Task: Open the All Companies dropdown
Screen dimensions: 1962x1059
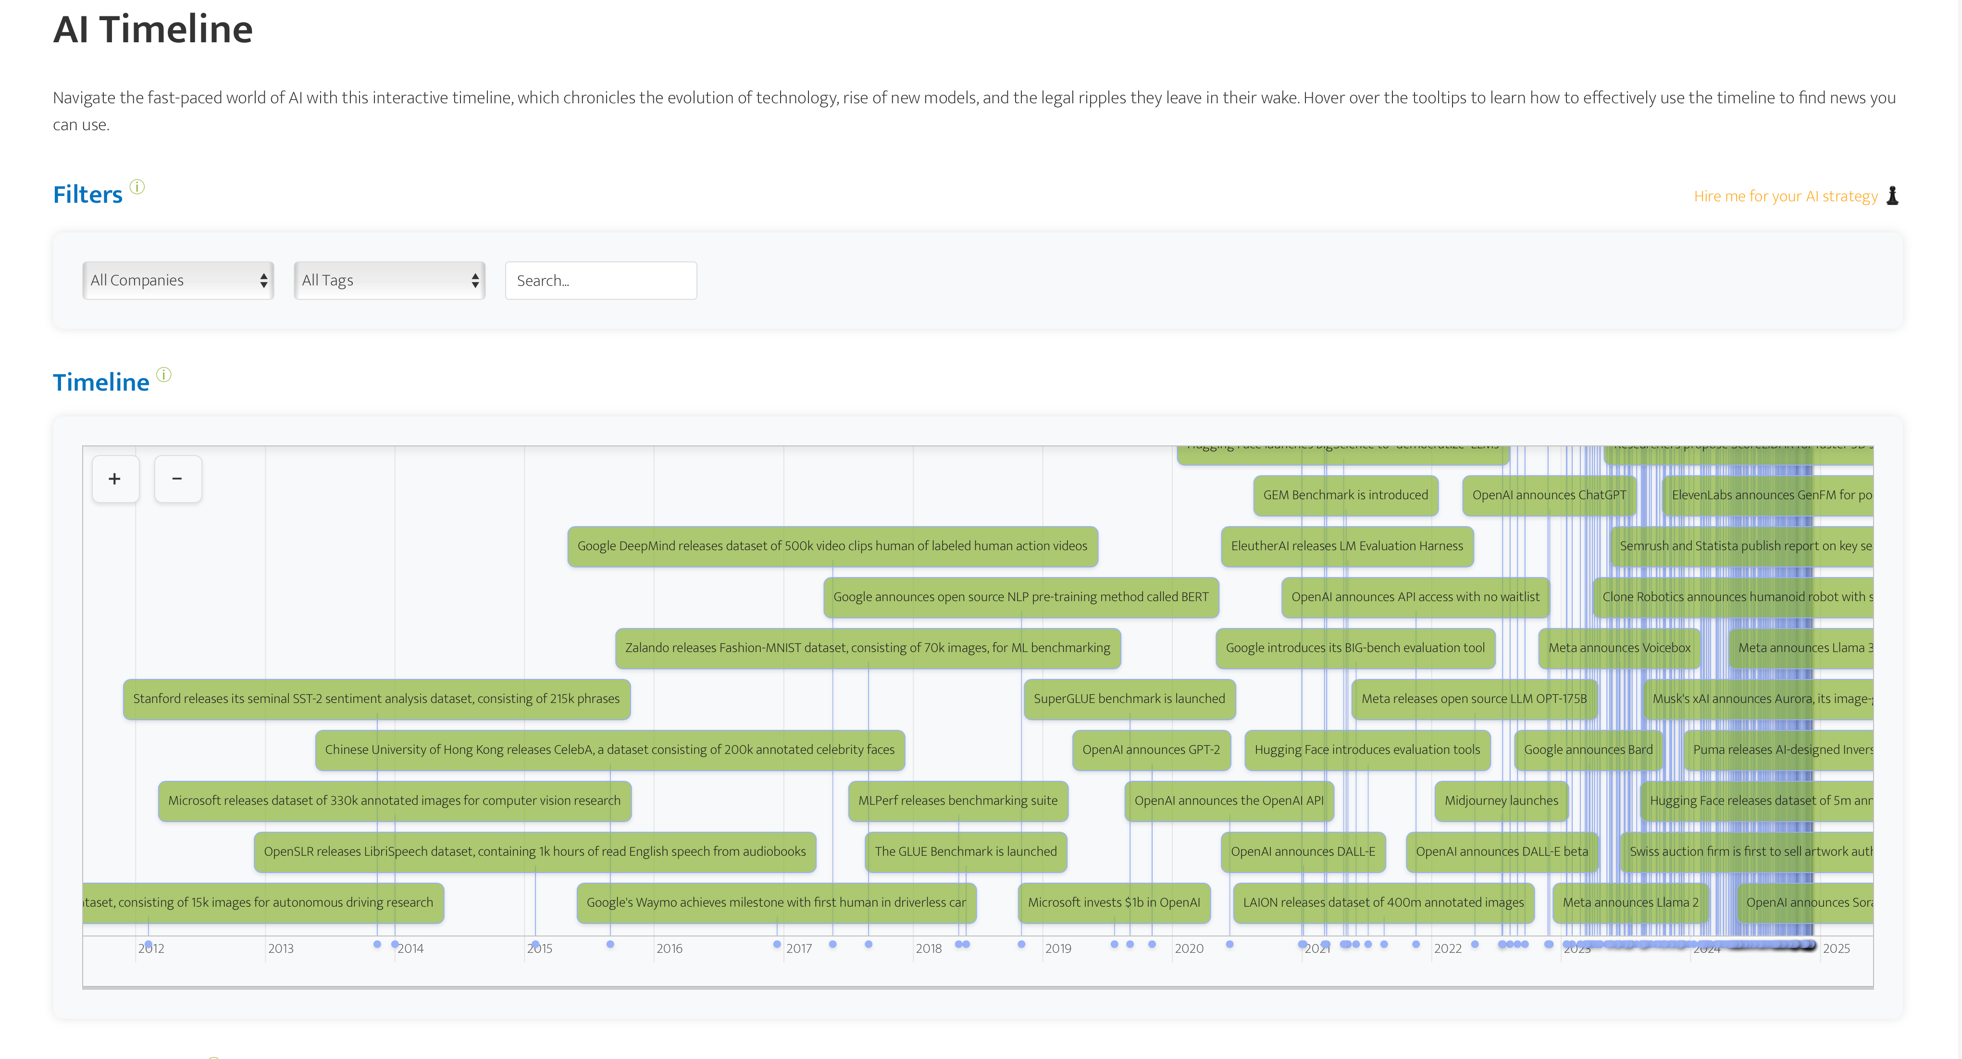Action: coord(177,280)
